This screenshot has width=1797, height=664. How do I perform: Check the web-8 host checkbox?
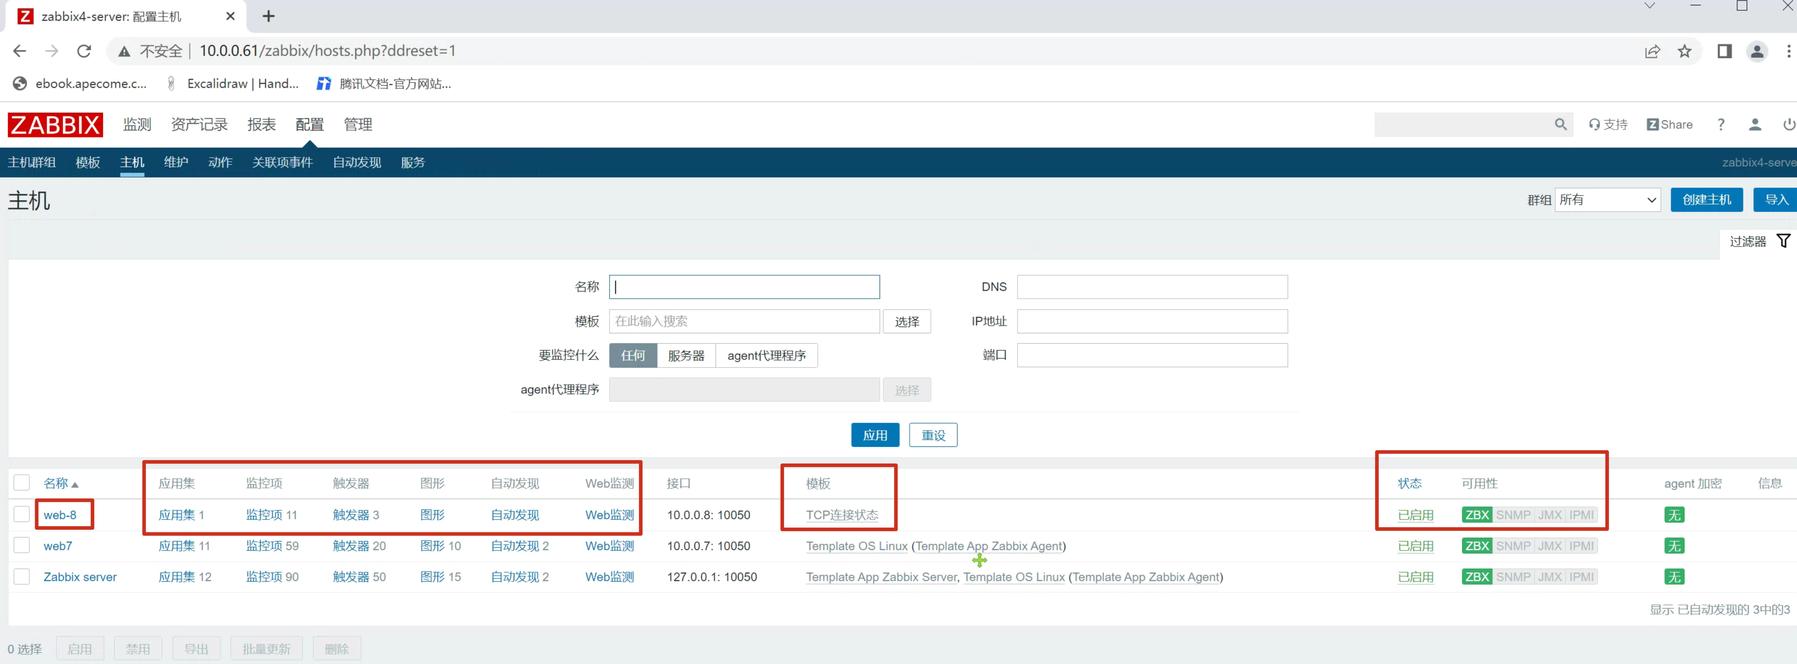click(22, 514)
